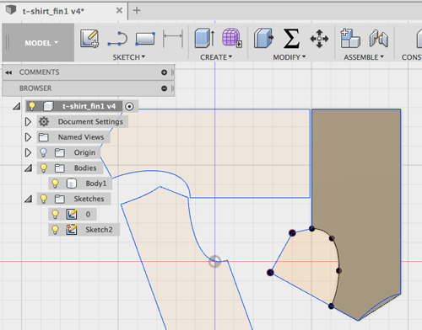Activate component radio button next to t-shirt_fin1 v4
422x330 pixels.
(x=129, y=107)
